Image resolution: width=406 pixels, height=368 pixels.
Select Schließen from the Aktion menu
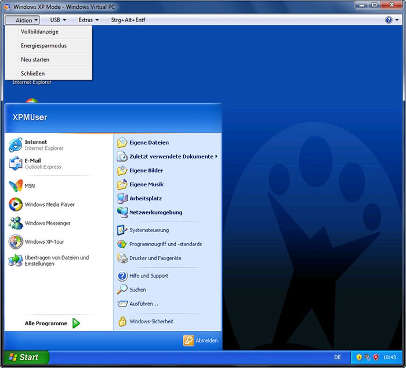coord(48,74)
